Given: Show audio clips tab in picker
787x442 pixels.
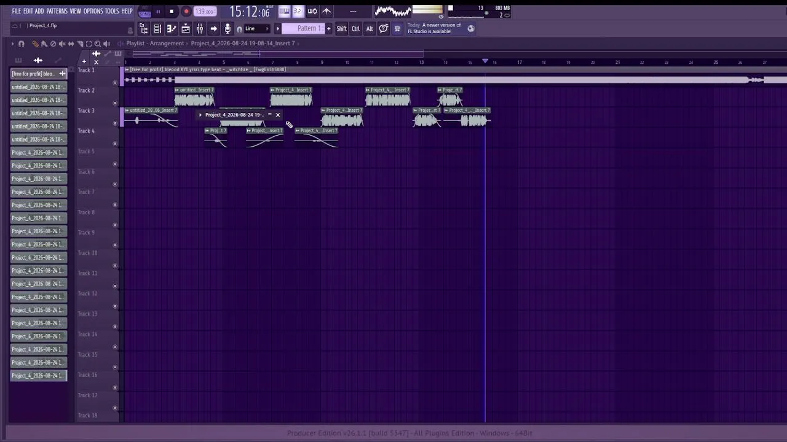Looking at the screenshot, I should [x=38, y=60].
